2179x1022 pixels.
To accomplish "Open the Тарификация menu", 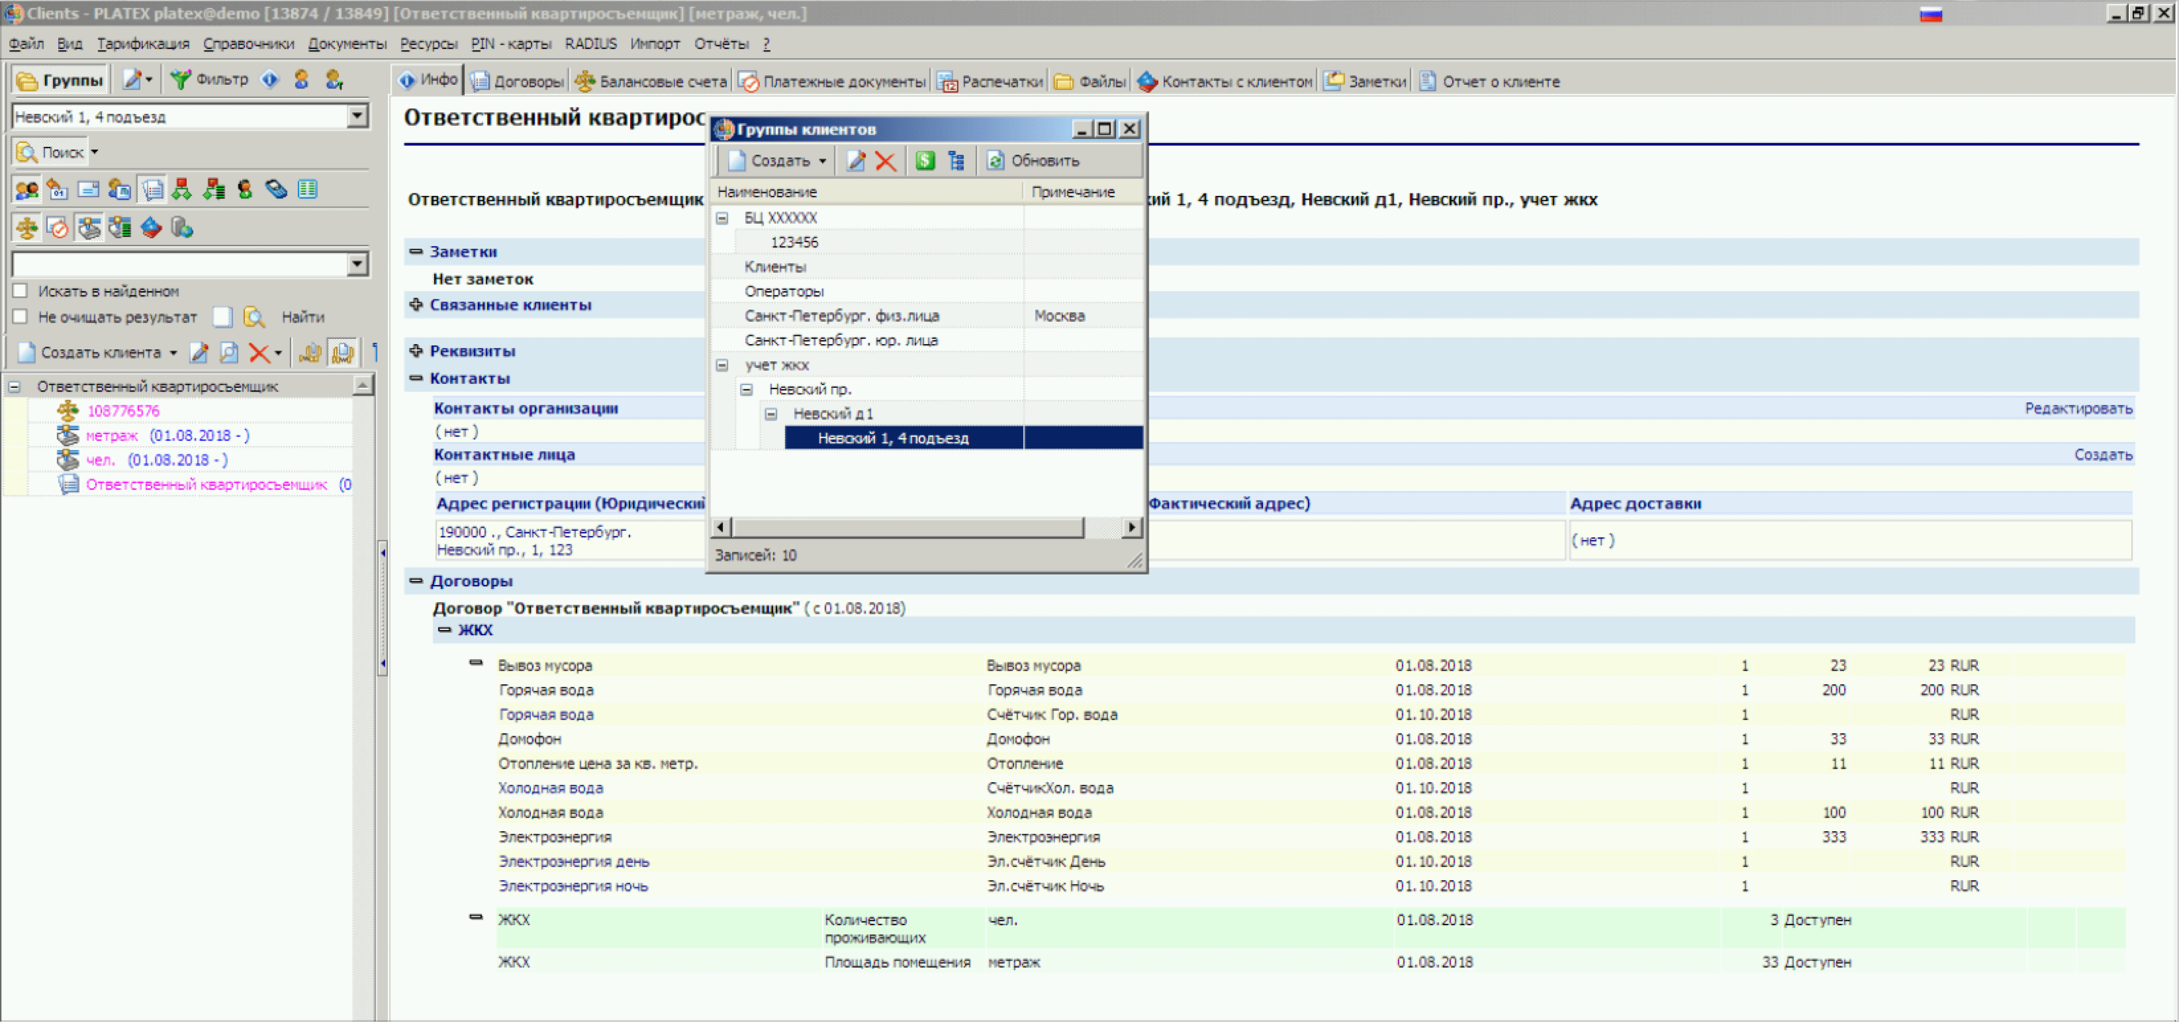I will [x=143, y=44].
